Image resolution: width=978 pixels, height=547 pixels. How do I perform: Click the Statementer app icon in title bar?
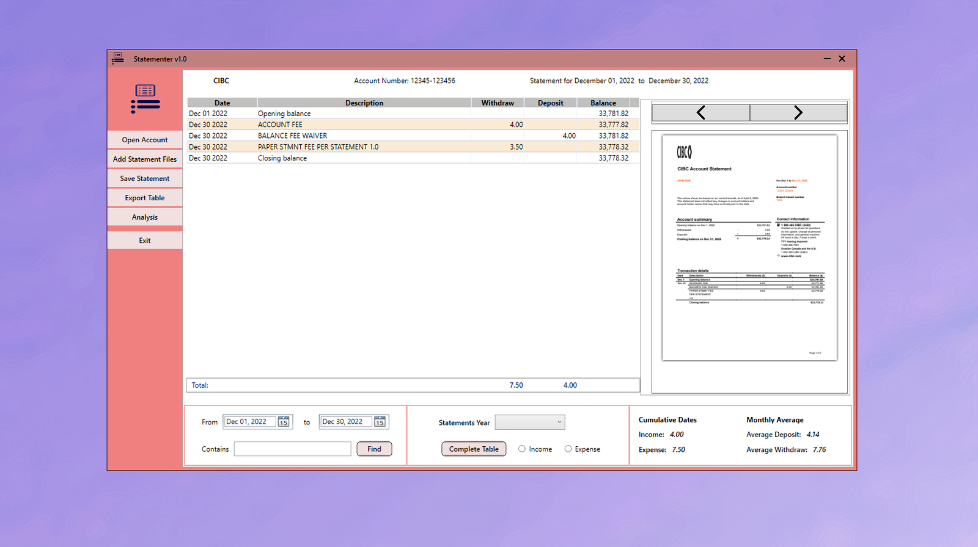pos(118,59)
